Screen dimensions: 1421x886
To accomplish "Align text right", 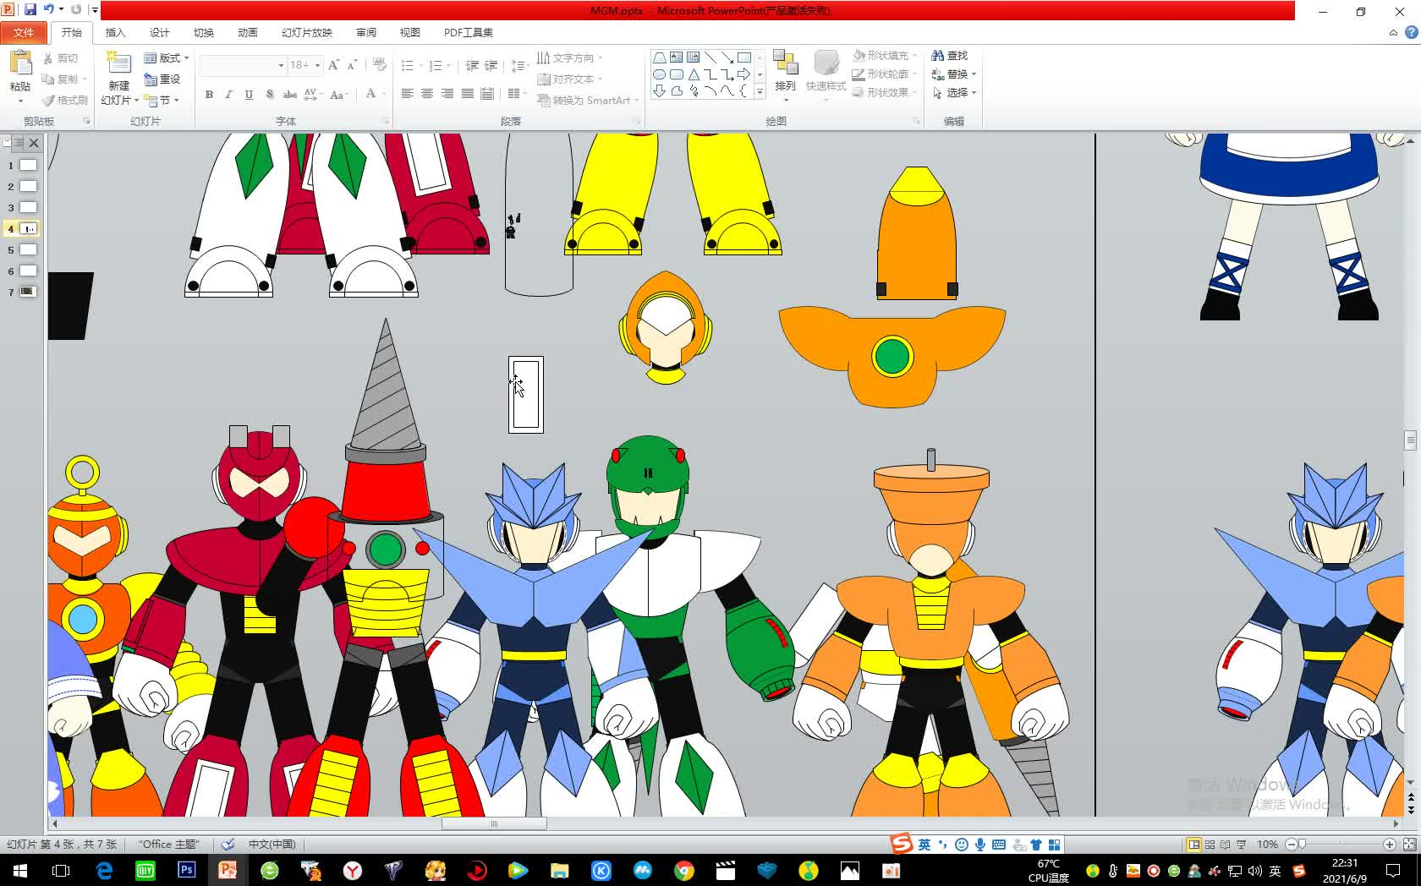I will [447, 94].
